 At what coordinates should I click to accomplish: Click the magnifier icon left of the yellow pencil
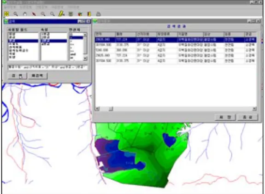[x=52, y=14]
